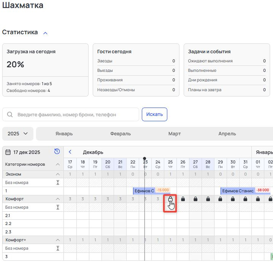Toggle the Комфорт lock for December 27
This screenshot has width=273, height=263.
click(195, 199)
